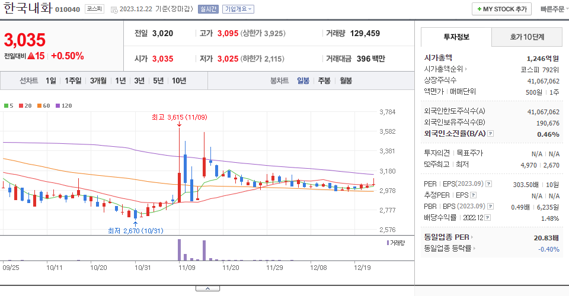Click the 거래량 value 129,459
The width and height of the screenshot is (569, 296).
365,33
